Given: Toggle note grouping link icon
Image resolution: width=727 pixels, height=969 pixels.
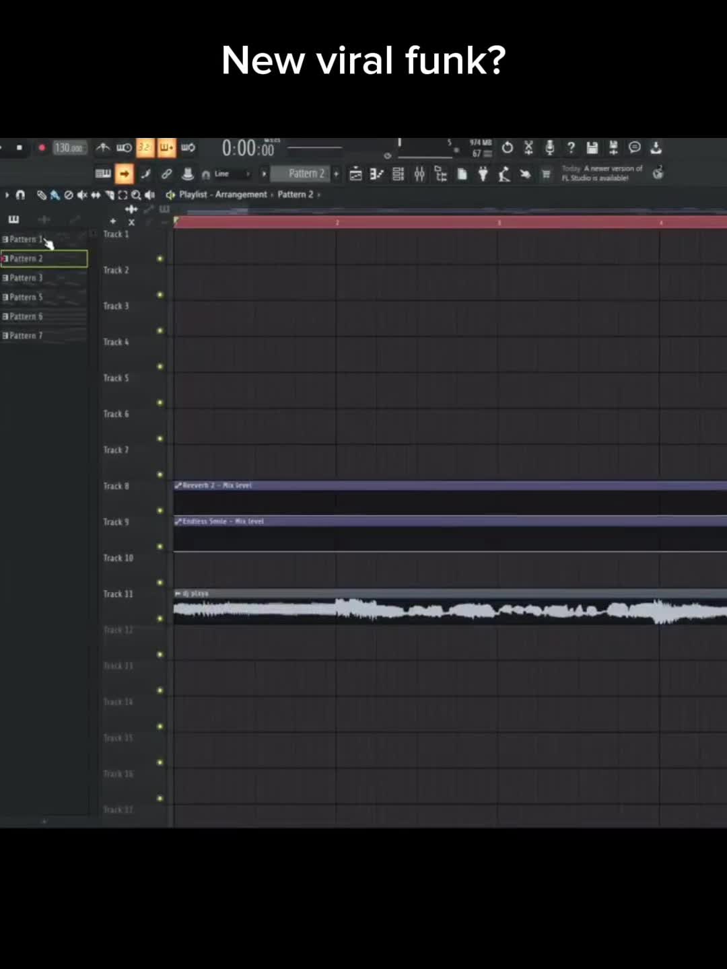Looking at the screenshot, I should (166, 174).
